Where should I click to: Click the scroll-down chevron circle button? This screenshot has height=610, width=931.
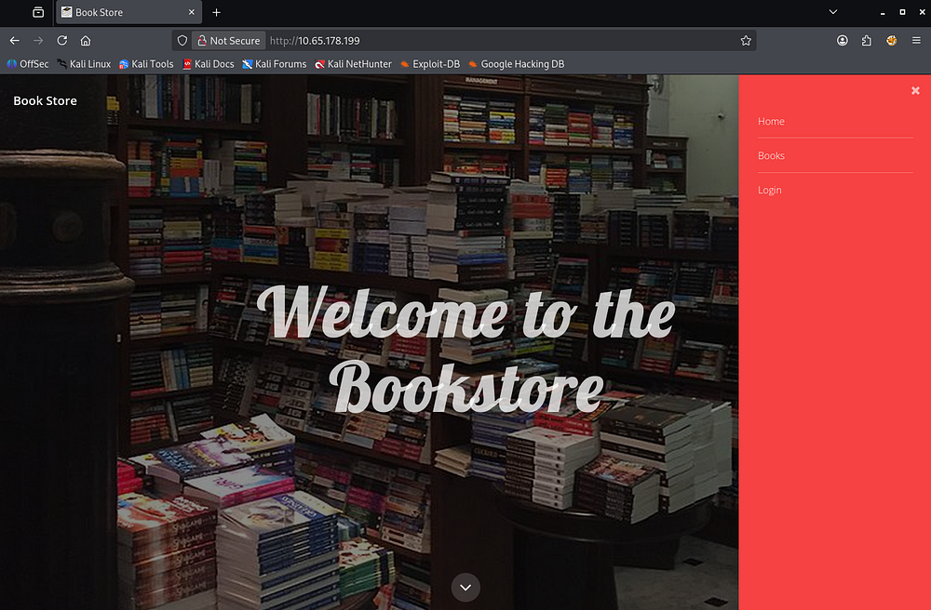[465, 587]
